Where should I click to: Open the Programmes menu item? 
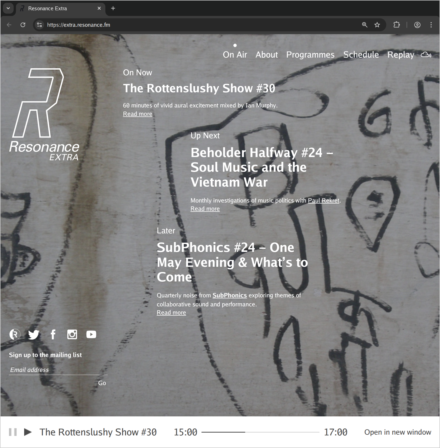[x=310, y=55]
